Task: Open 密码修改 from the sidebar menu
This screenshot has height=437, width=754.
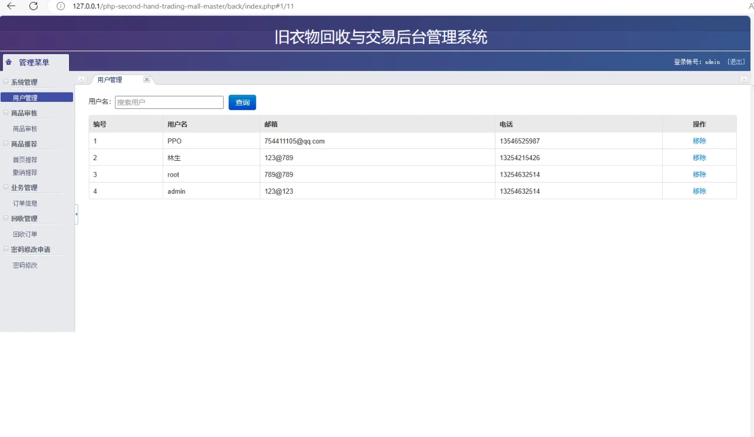Action: click(25, 264)
